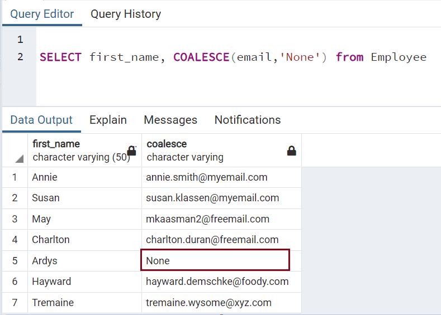441x315 pixels.
Task: Click the lock icon in first_name column header
Action: 132,151
